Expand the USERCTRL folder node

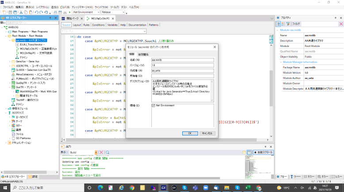10,66
